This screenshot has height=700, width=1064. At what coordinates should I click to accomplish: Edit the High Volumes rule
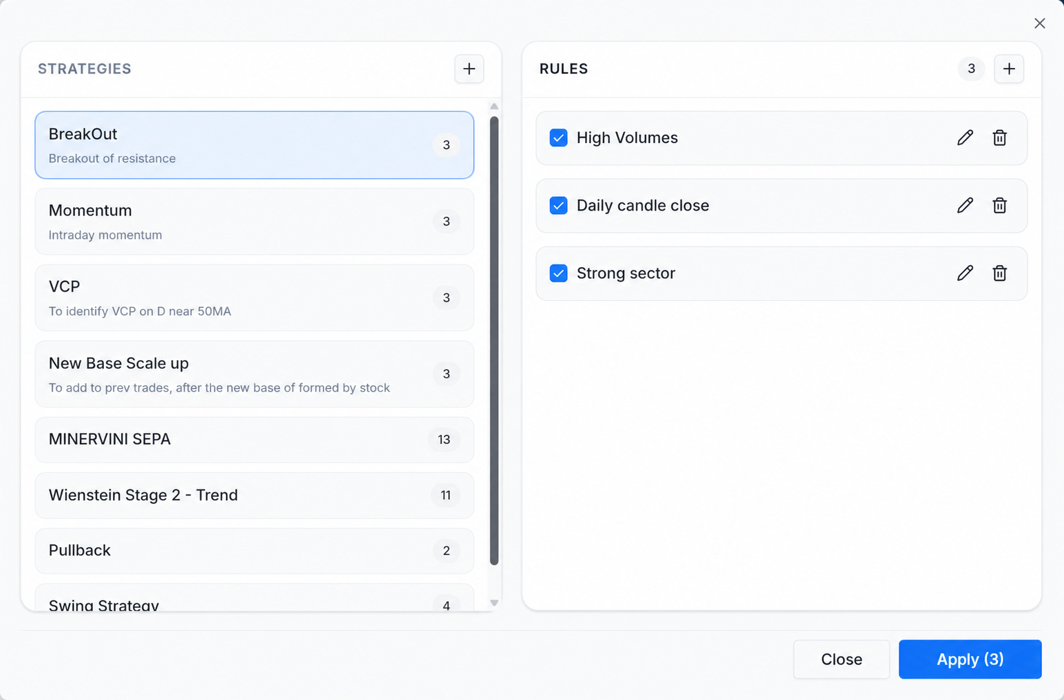click(965, 138)
